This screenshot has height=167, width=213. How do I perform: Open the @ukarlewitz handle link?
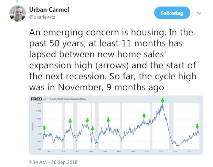pyautogui.click(x=42, y=17)
